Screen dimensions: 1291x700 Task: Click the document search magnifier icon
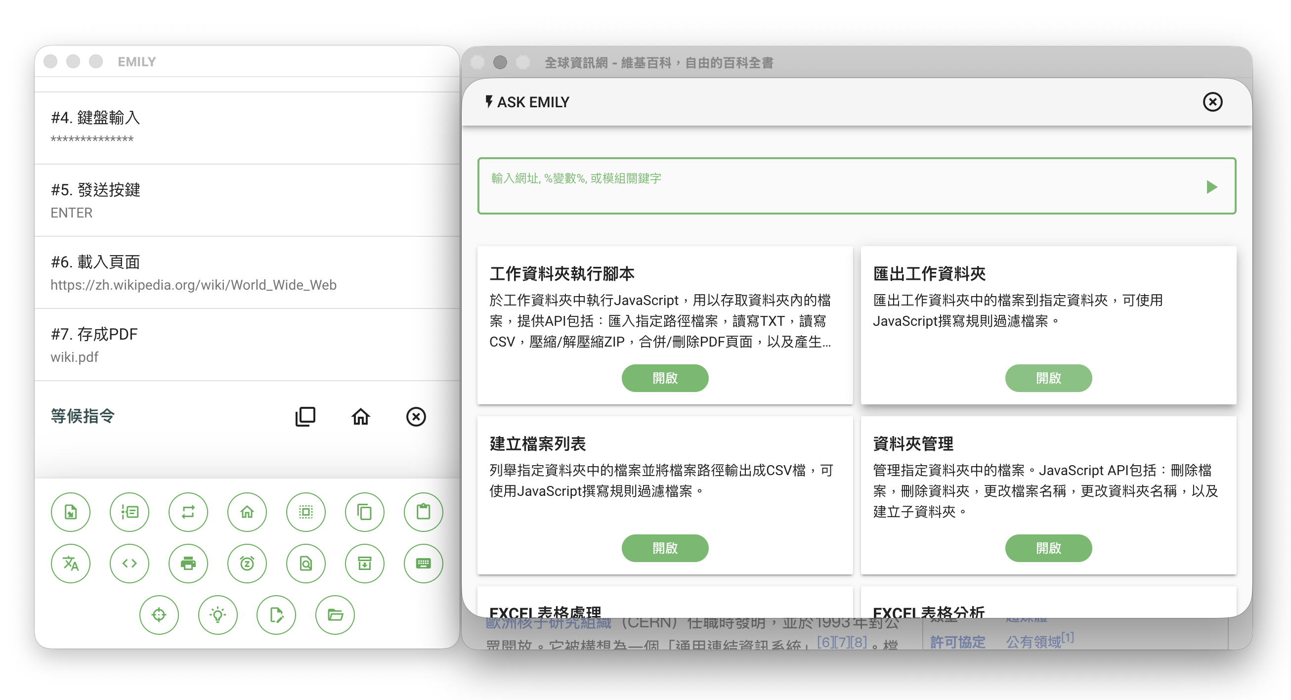pyautogui.click(x=306, y=563)
